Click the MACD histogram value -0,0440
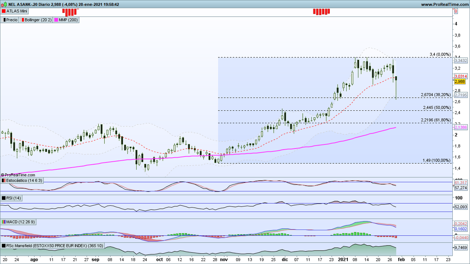Viewport: 470px width, 264px height. [461, 237]
